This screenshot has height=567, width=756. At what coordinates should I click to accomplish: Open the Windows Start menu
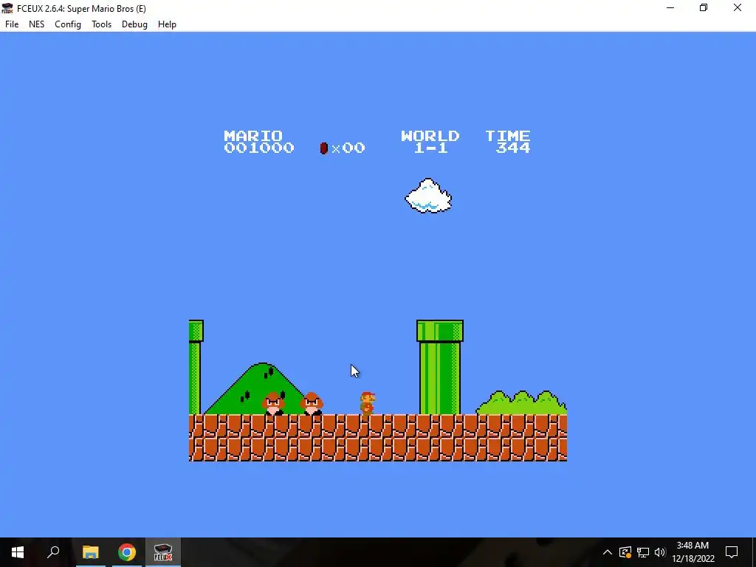click(18, 552)
